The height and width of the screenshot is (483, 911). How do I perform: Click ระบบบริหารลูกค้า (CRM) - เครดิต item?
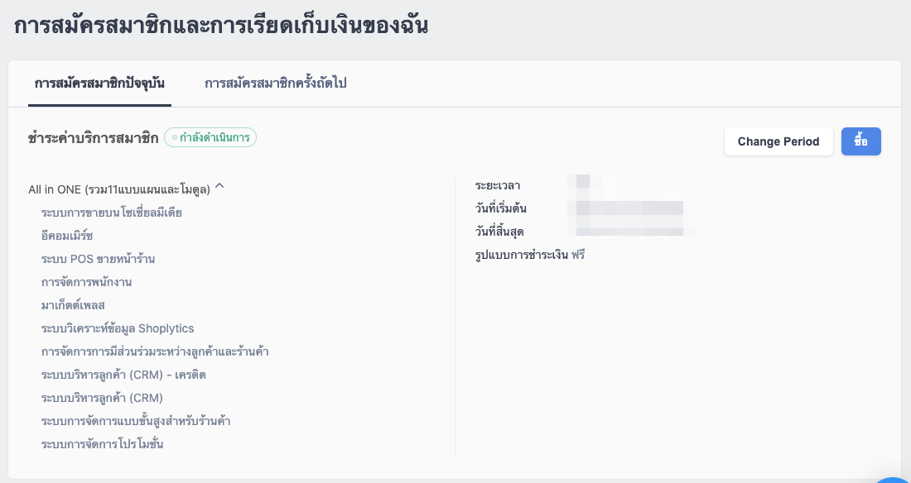point(123,375)
